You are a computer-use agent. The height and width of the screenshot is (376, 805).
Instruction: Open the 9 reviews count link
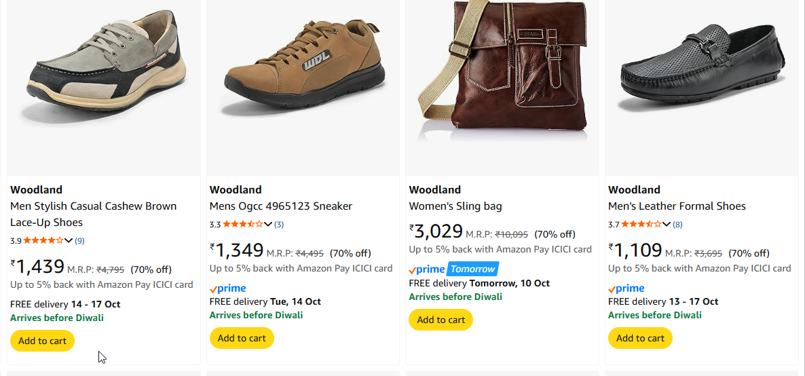point(79,240)
